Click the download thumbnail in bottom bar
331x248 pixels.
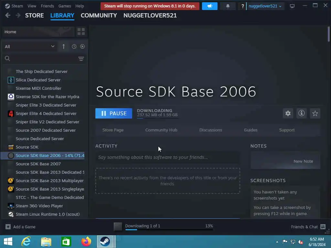118,227
